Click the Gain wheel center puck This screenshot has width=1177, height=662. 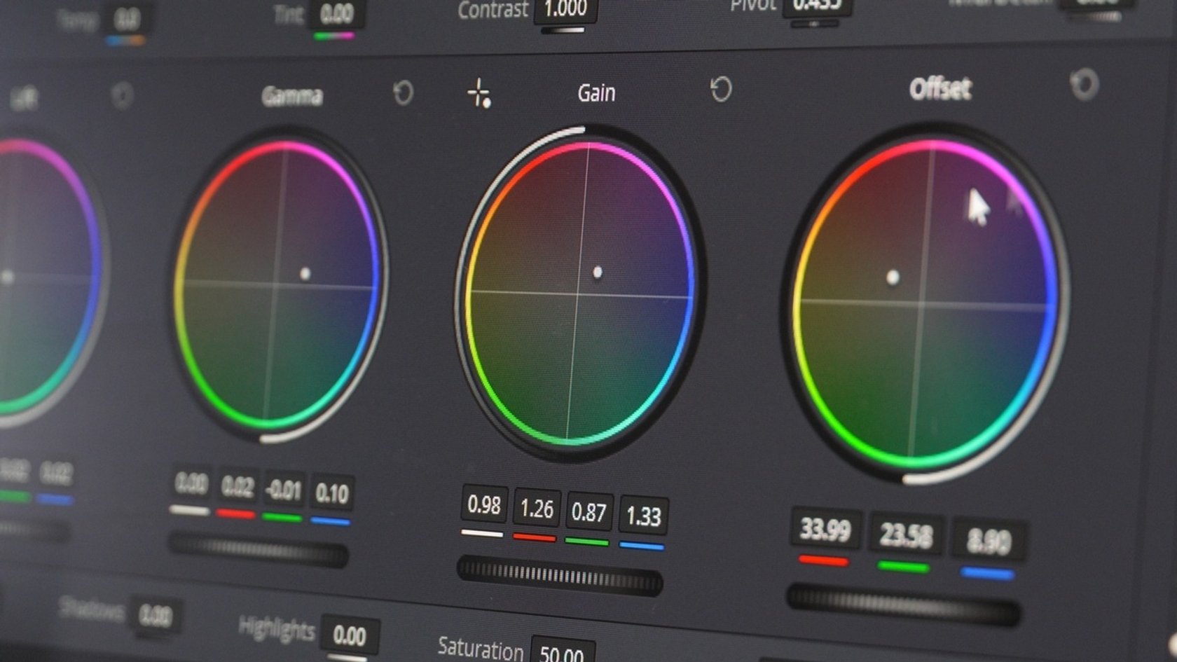pyautogui.click(x=598, y=270)
